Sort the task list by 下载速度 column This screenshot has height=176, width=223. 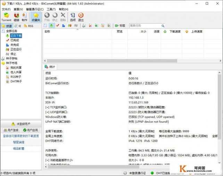[172, 32]
